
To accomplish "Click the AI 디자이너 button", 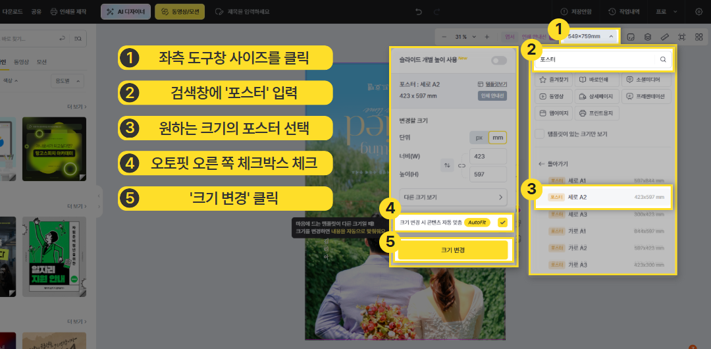I will [x=126, y=12].
